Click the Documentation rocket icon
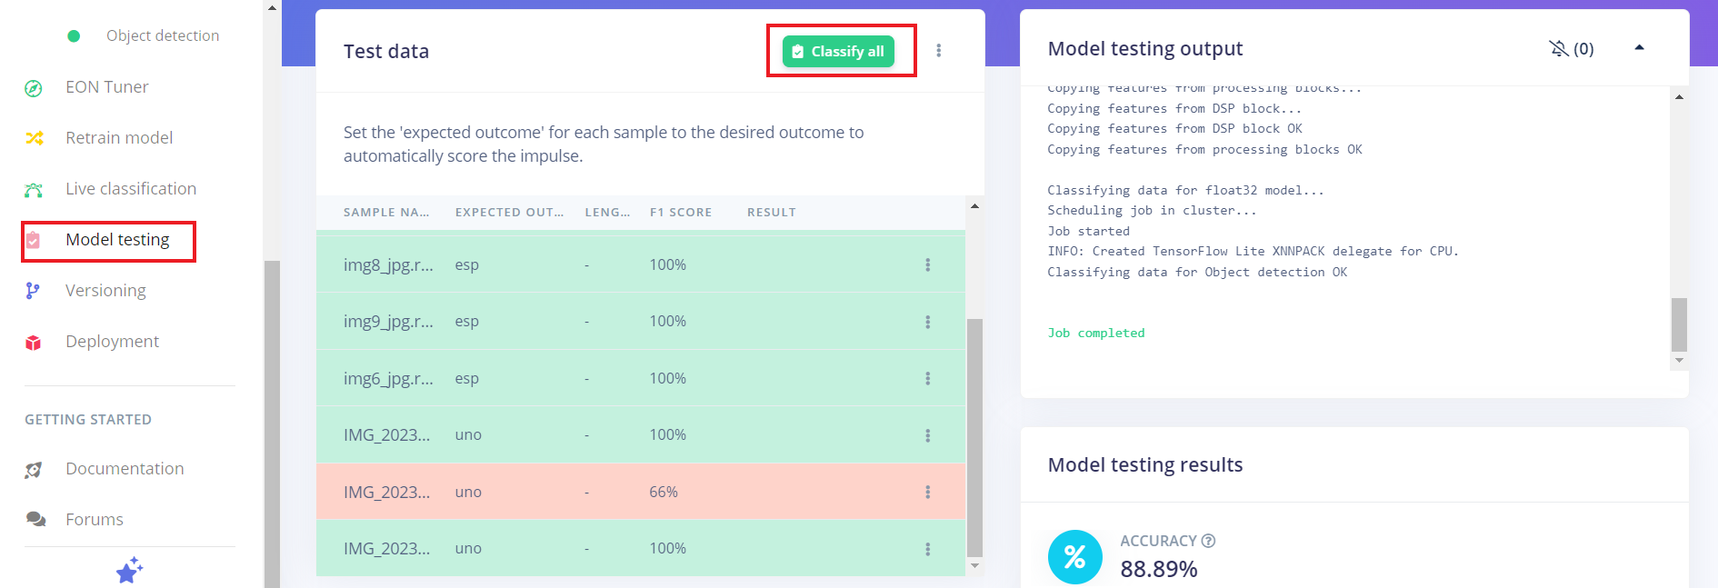The height and width of the screenshot is (588, 1718). coord(34,470)
